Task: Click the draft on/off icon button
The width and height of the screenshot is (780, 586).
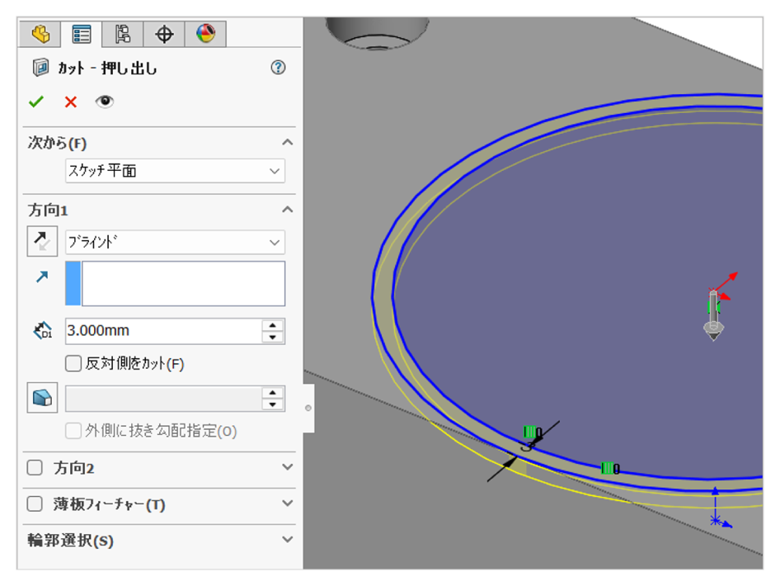Action: (40, 398)
